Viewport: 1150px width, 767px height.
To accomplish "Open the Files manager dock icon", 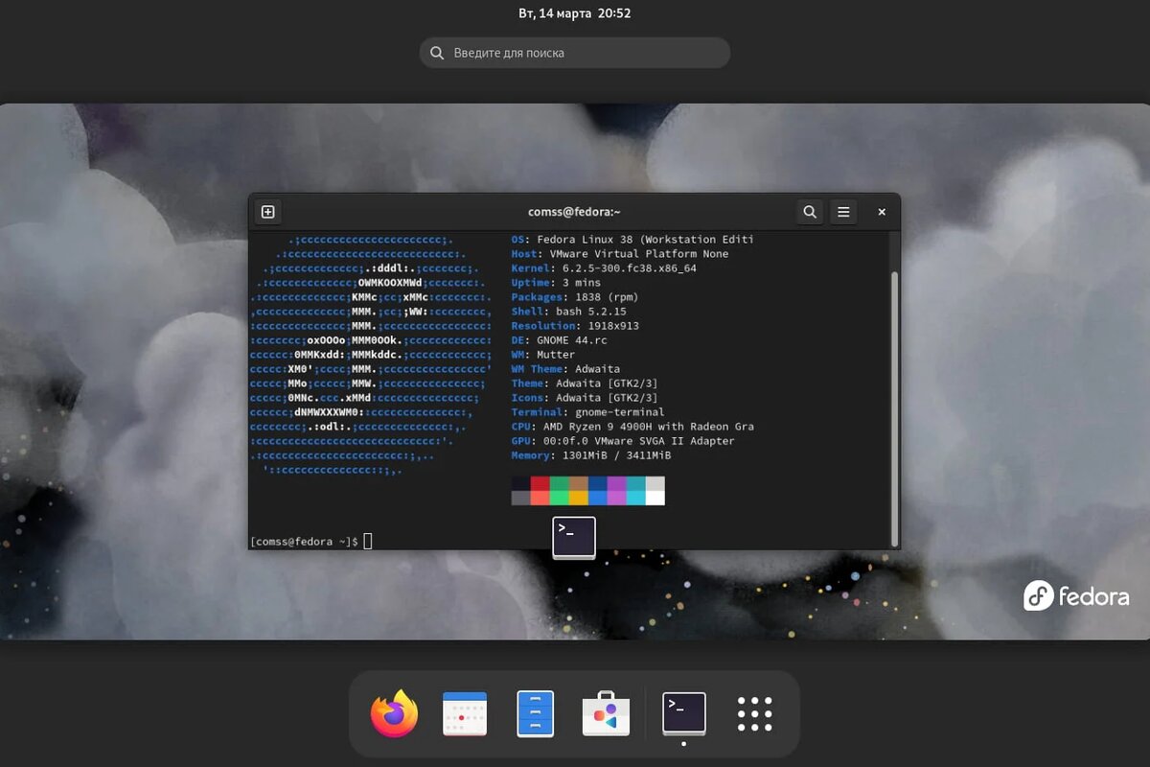I will 536,714.
